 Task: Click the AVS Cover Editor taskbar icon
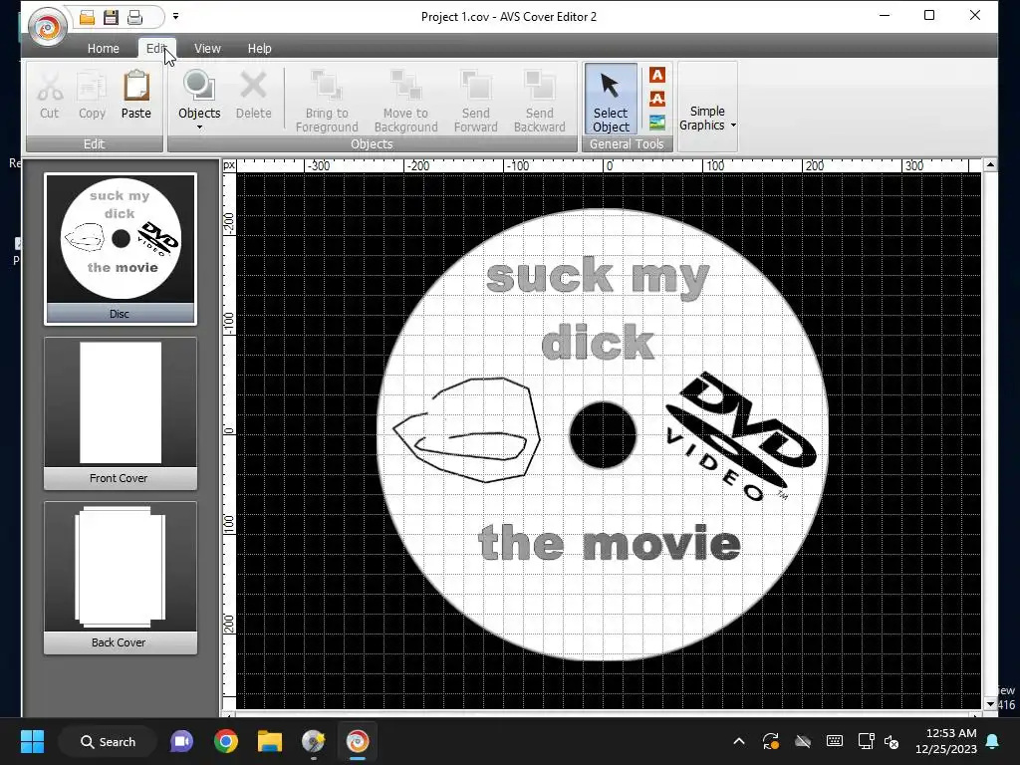[358, 741]
